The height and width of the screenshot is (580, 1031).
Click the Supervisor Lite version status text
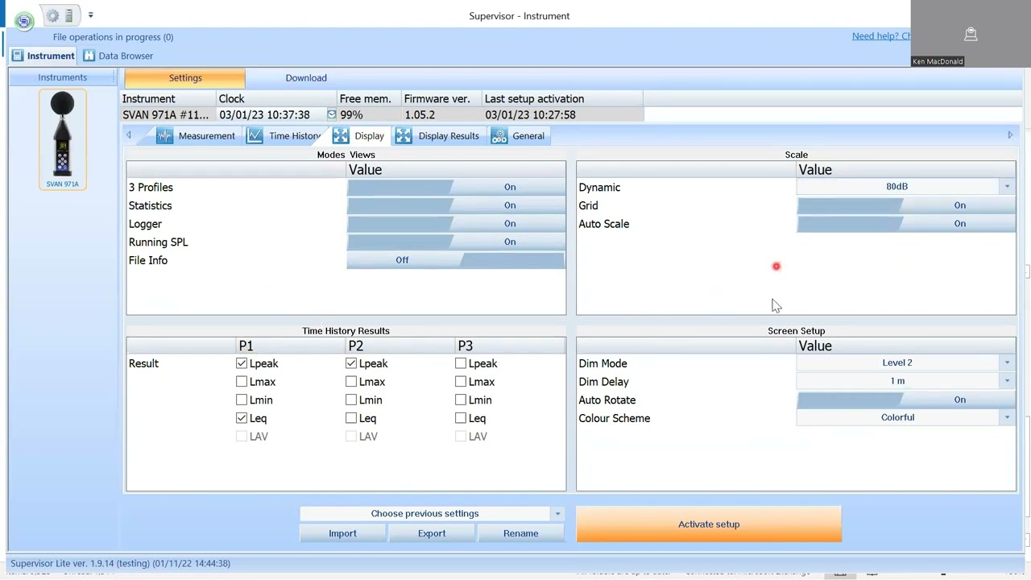[121, 563]
